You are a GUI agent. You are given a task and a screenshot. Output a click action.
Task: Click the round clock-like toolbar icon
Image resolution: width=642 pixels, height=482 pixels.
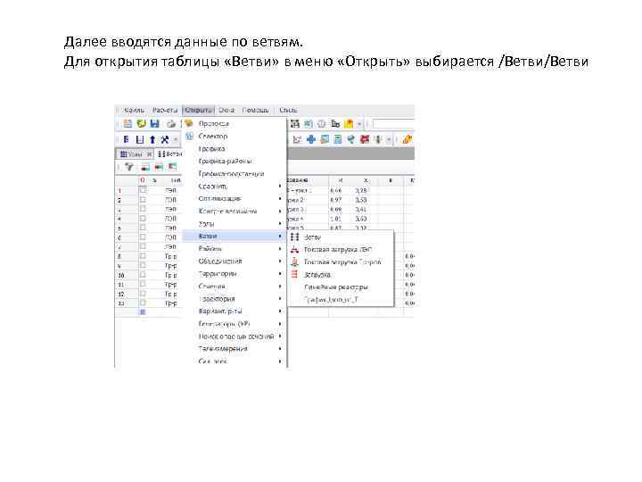tap(322, 123)
